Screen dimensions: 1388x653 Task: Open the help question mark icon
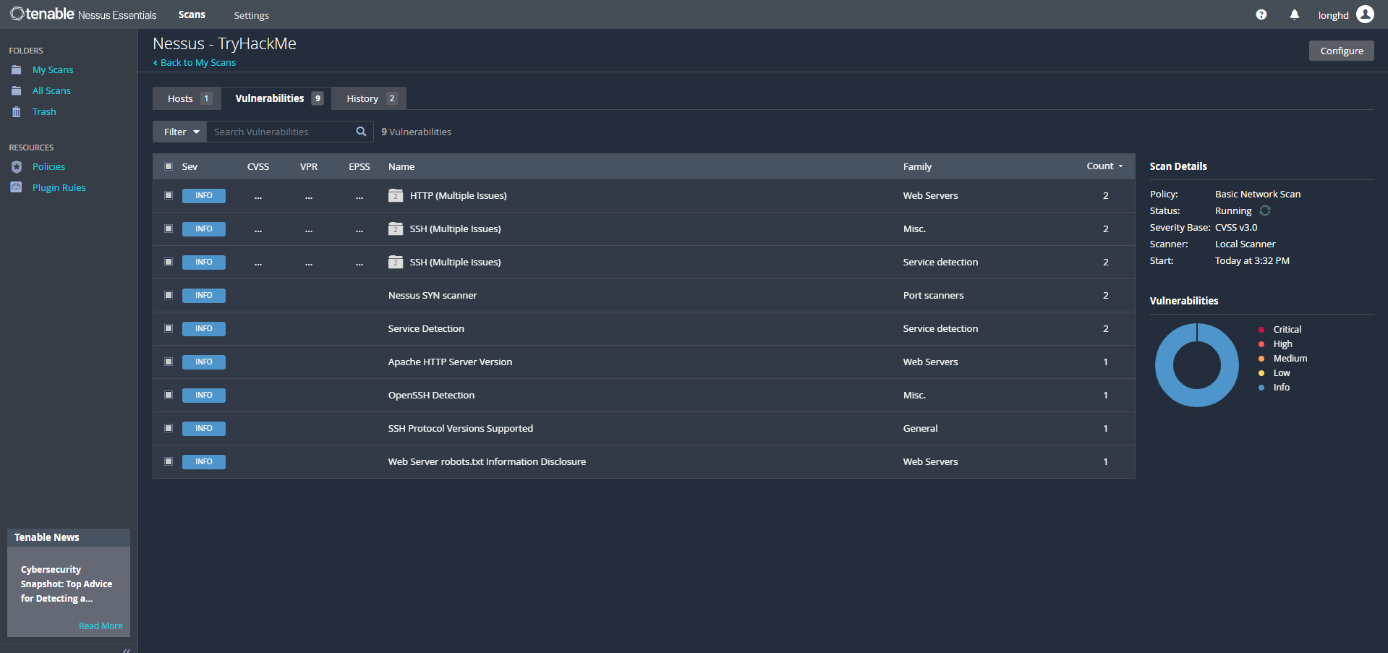tap(1261, 14)
